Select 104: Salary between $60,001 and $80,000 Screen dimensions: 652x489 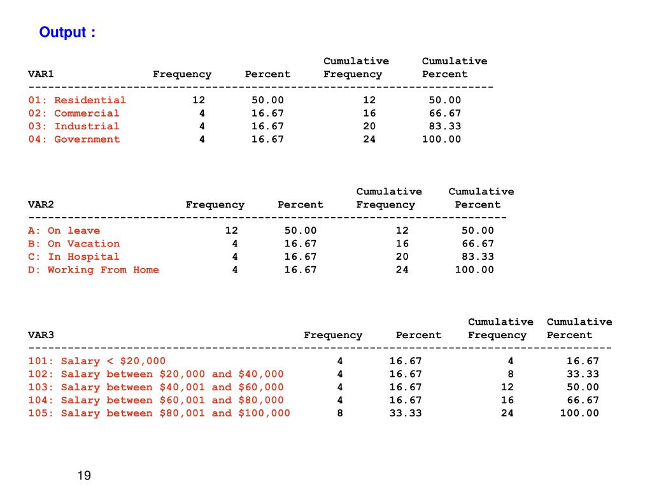point(156,400)
